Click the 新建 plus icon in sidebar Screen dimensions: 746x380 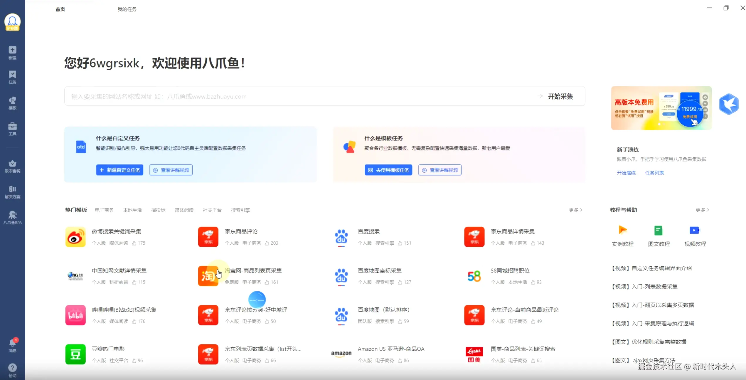tap(12, 50)
